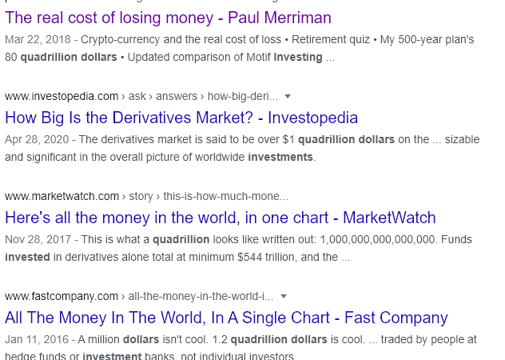Click the www.marketwatch.com domain text

[62, 196]
